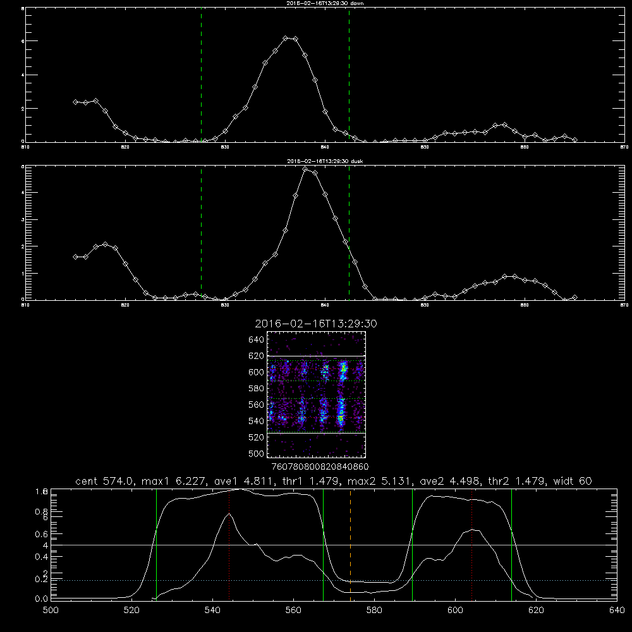Click the right green dashed line in dawn plot
632x632 pixels.
(349, 75)
